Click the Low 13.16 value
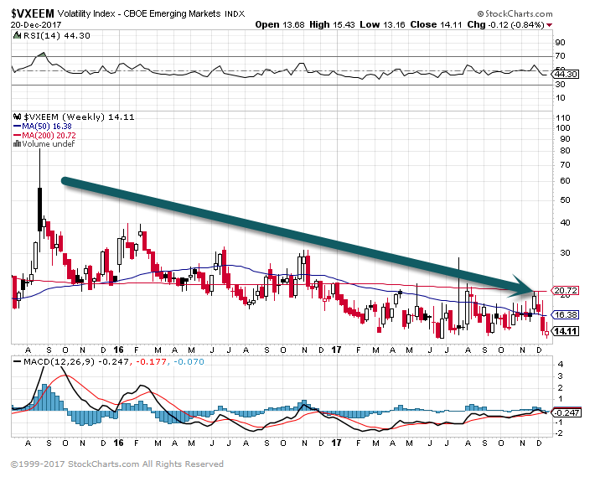Screen dimensions: 595x482 coord(382,24)
